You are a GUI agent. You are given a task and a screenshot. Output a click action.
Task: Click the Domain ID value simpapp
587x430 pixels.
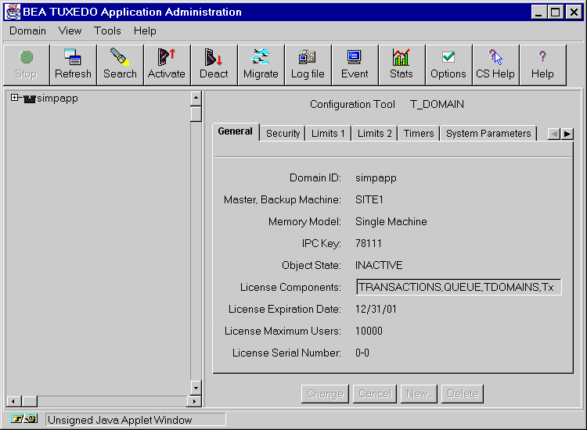(376, 178)
